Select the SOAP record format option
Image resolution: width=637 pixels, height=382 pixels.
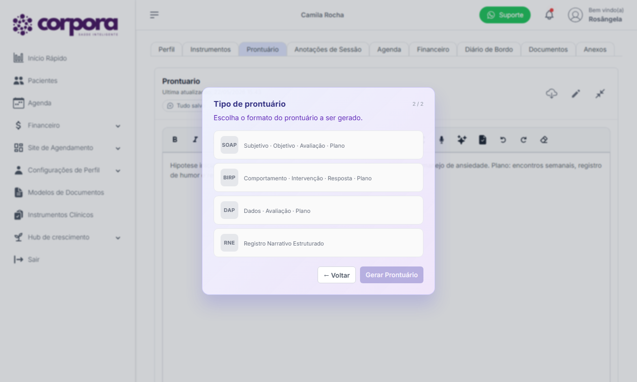318,145
